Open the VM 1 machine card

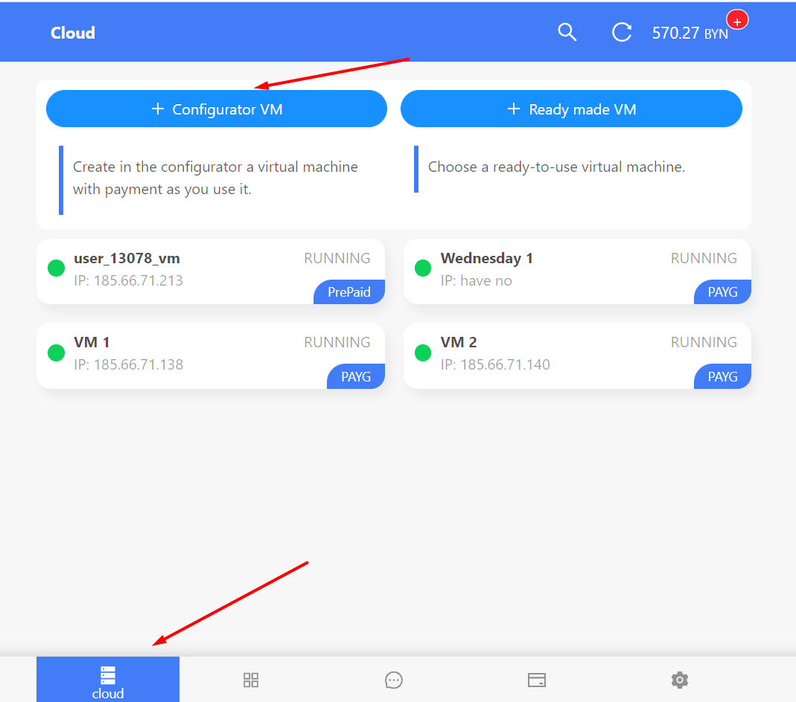[211, 355]
